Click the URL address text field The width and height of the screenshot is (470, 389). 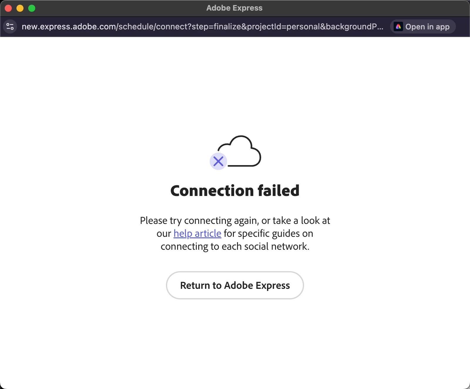point(202,26)
